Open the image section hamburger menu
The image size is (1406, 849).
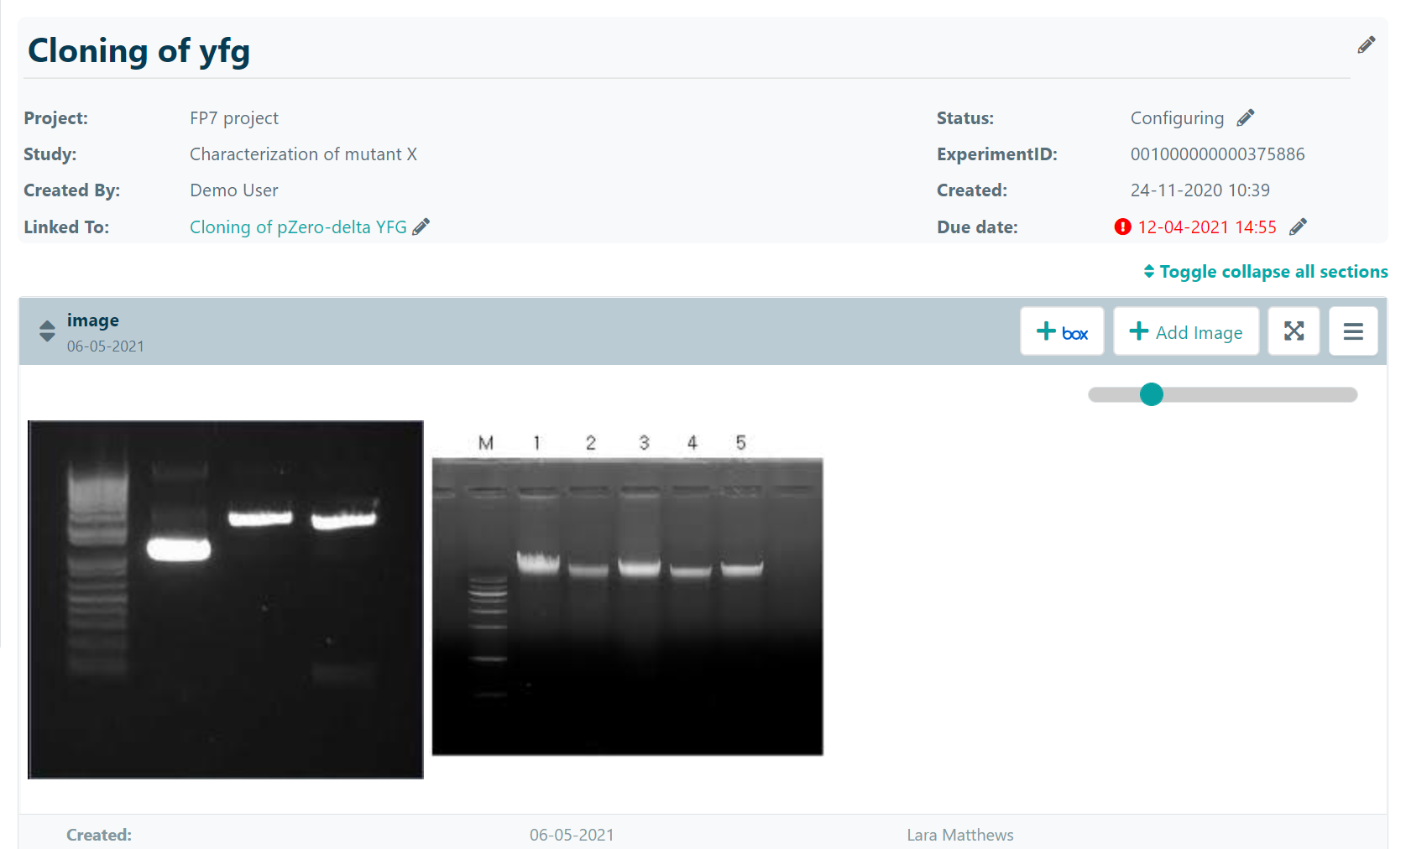coord(1353,331)
